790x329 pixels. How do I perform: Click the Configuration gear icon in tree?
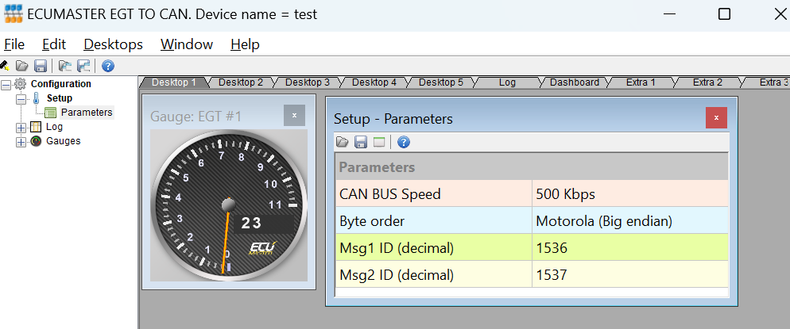coord(20,84)
